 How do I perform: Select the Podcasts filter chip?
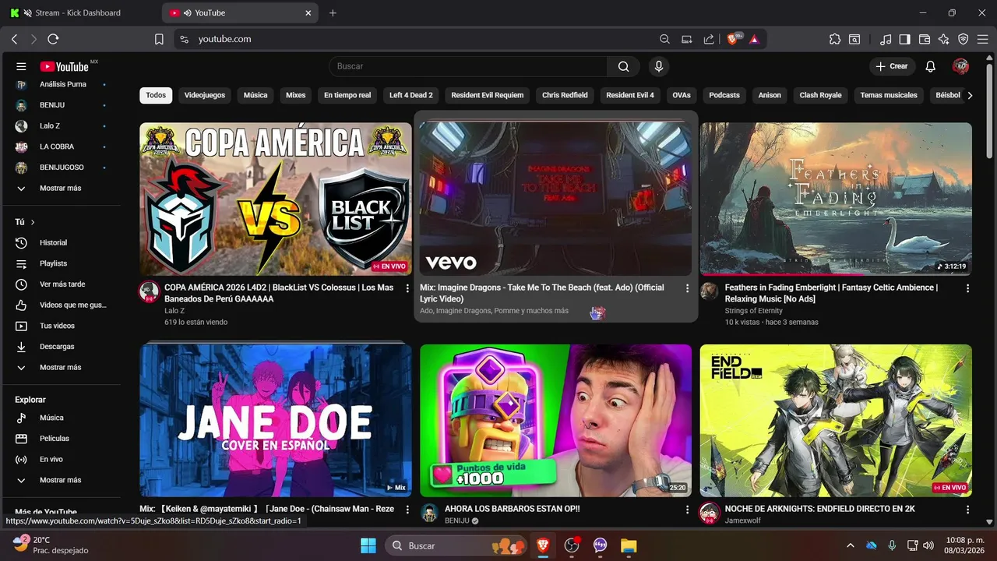click(724, 95)
